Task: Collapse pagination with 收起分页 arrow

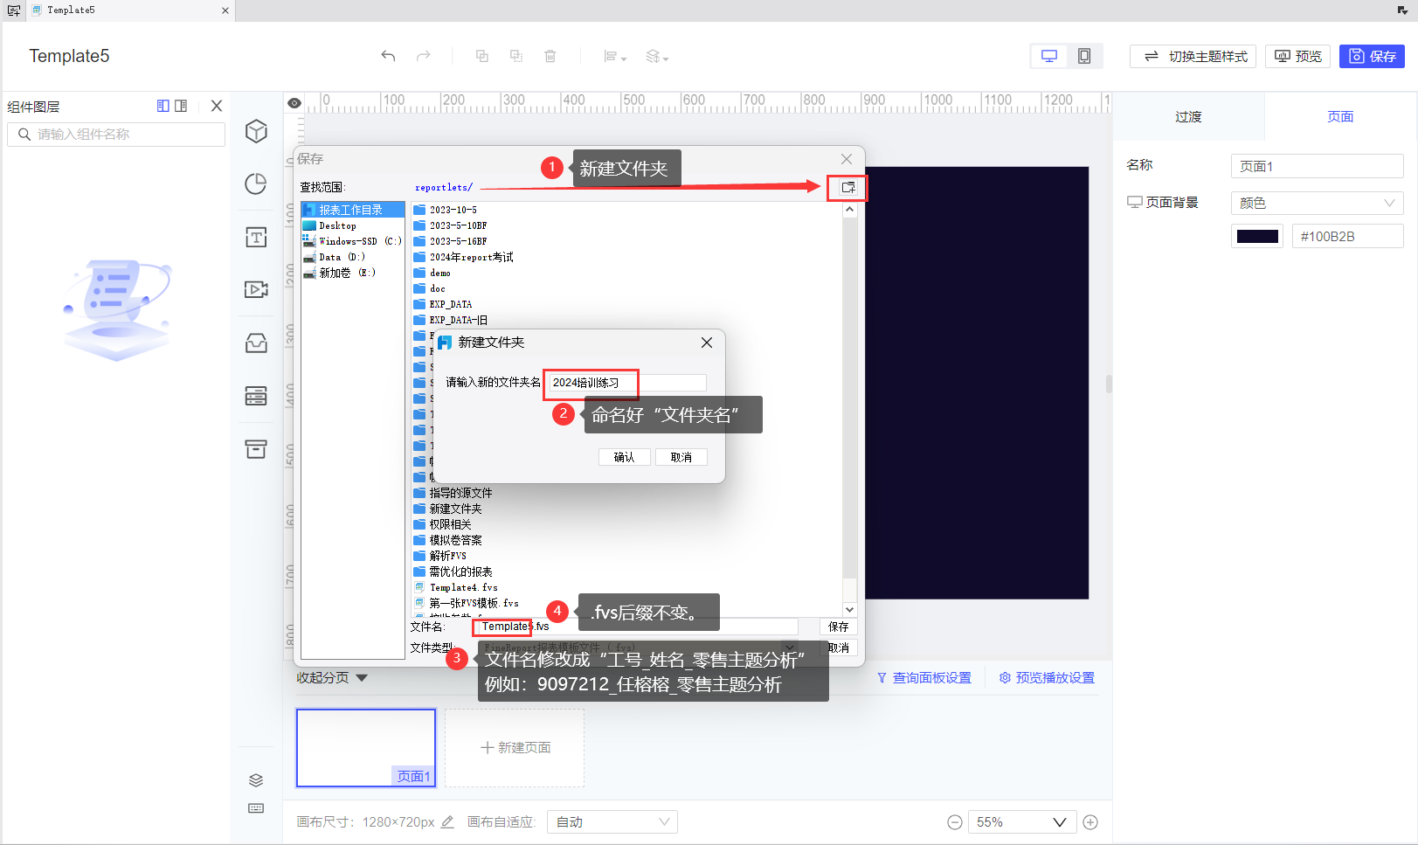Action: tap(362, 678)
